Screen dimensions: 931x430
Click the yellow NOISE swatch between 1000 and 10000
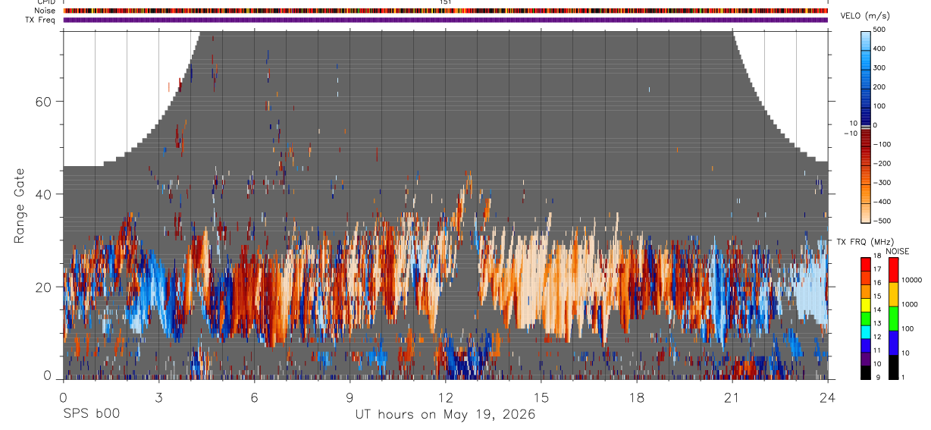coord(894,294)
